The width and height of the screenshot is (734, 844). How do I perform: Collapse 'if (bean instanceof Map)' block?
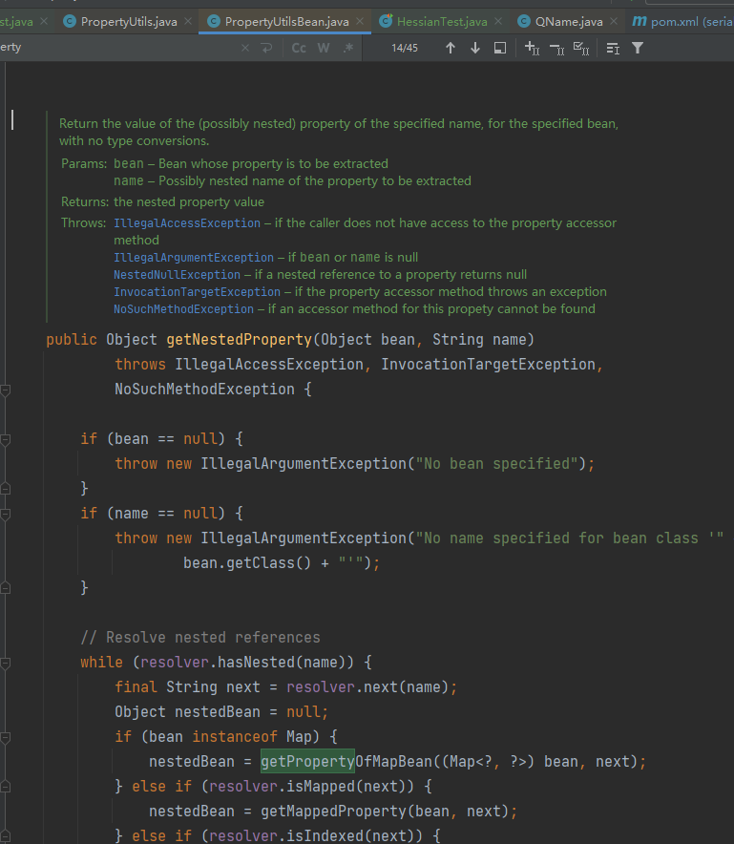(x=6, y=737)
